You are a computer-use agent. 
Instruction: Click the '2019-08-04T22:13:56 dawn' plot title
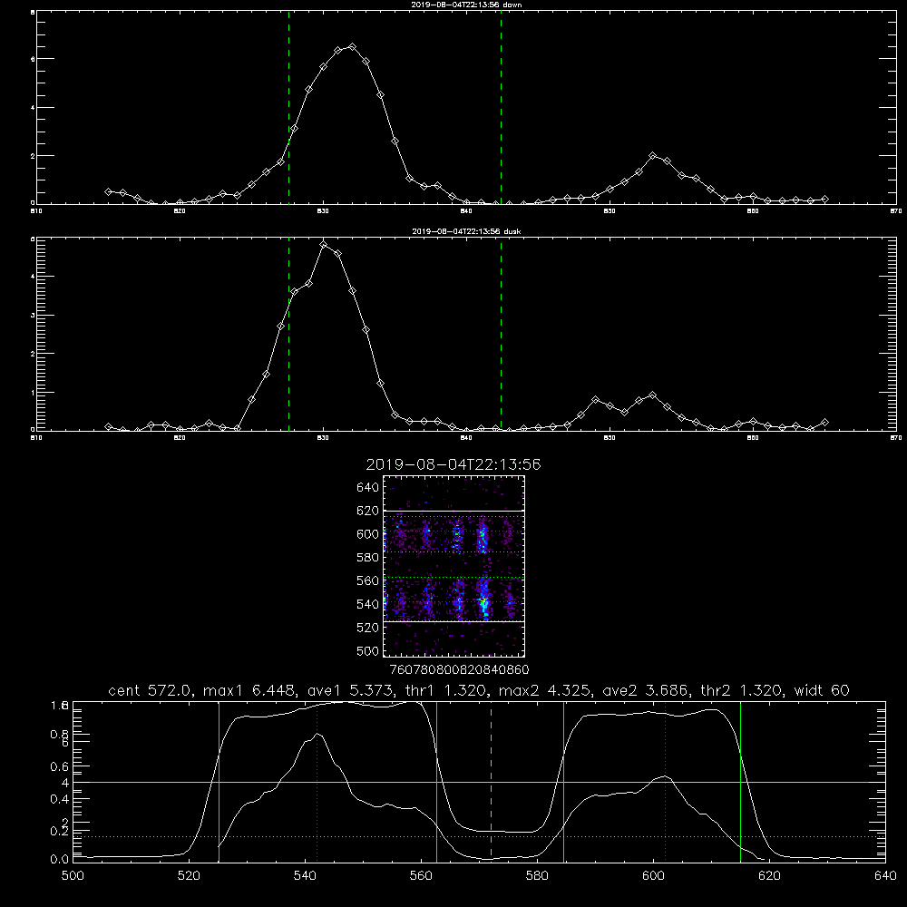tap(466, 4)
